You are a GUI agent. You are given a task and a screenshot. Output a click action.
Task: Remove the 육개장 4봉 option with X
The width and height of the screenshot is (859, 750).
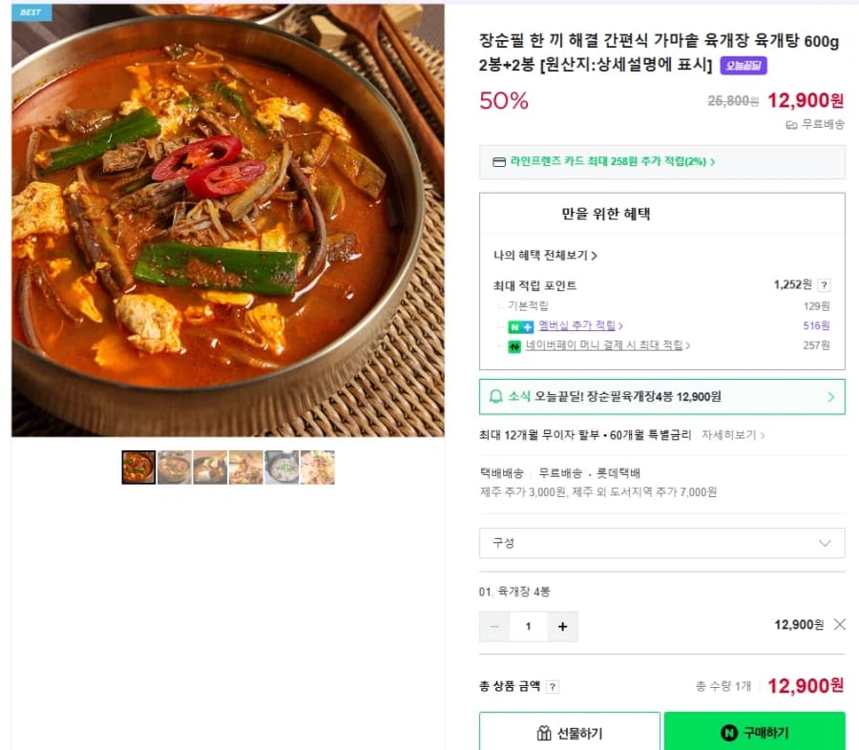click(839, 625)
